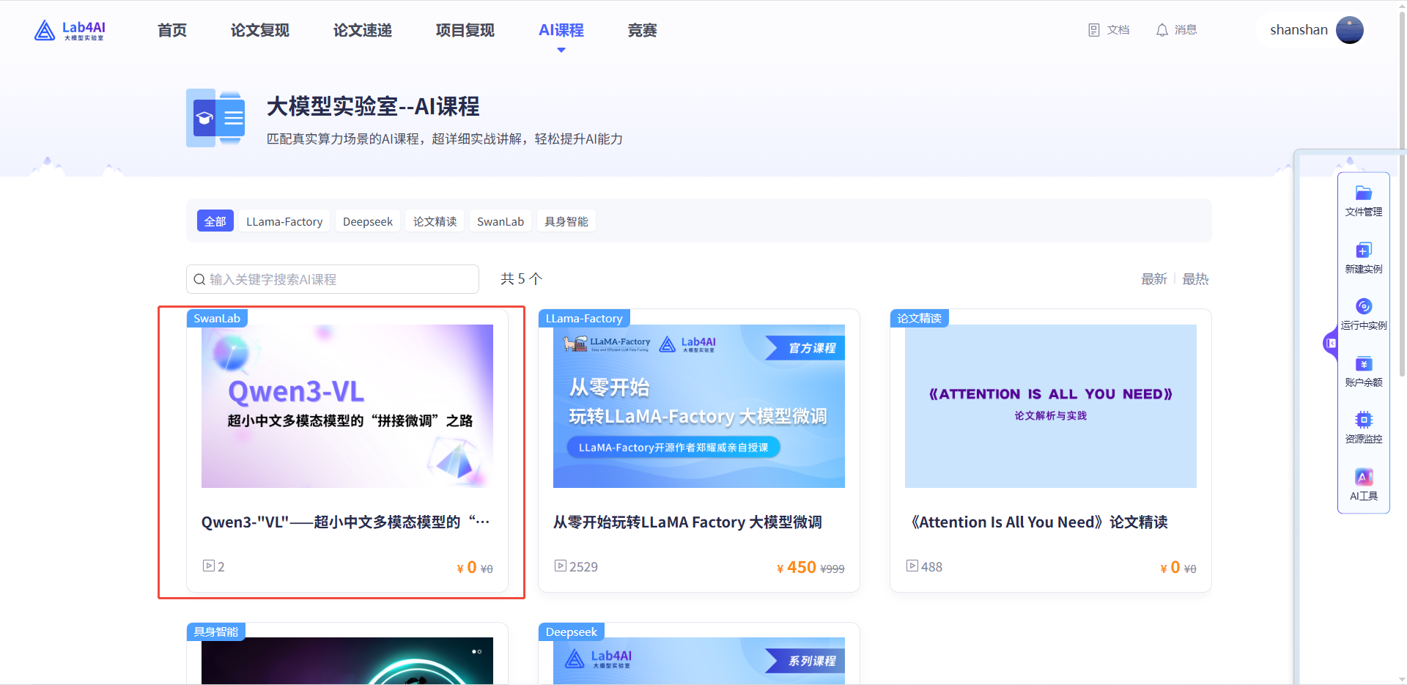Open the Qwen3-"VL" course title link

coord(346,522)
